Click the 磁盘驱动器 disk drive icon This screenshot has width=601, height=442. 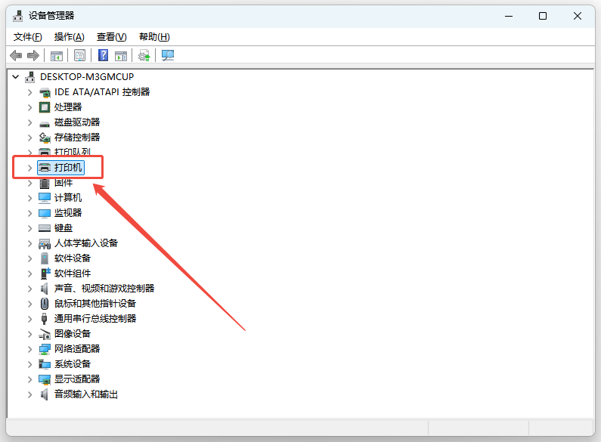coord(45,123)
